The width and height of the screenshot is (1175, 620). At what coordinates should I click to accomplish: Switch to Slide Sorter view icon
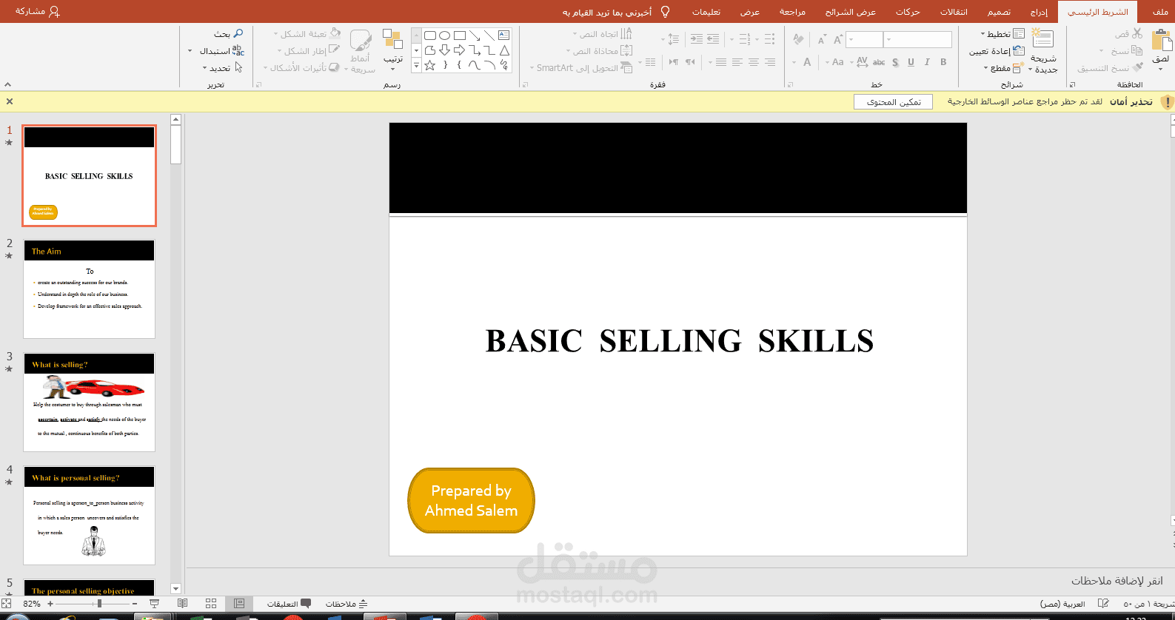tap(211, 604)
